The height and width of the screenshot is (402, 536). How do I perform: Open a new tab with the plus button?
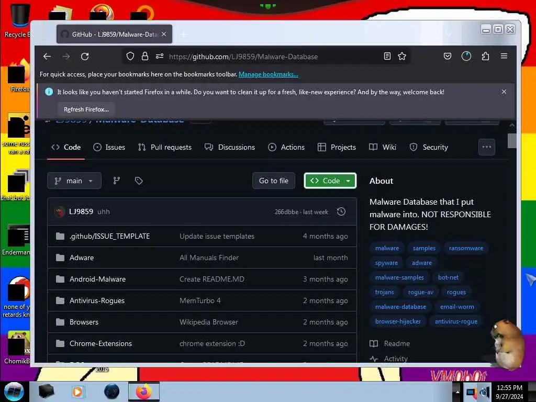point(184,35)
